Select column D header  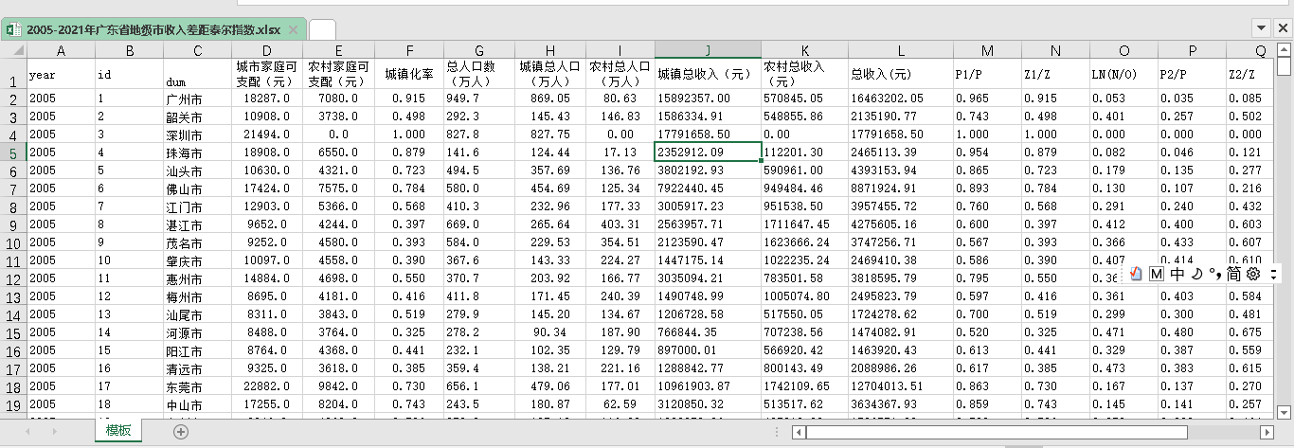(267, 50)
